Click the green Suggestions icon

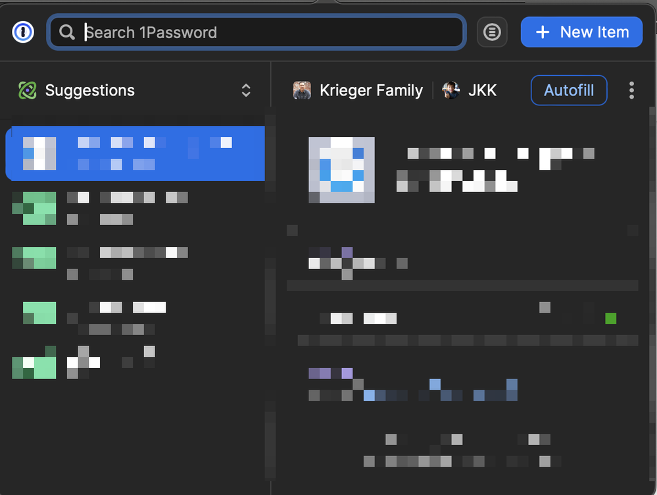(28, 90)
